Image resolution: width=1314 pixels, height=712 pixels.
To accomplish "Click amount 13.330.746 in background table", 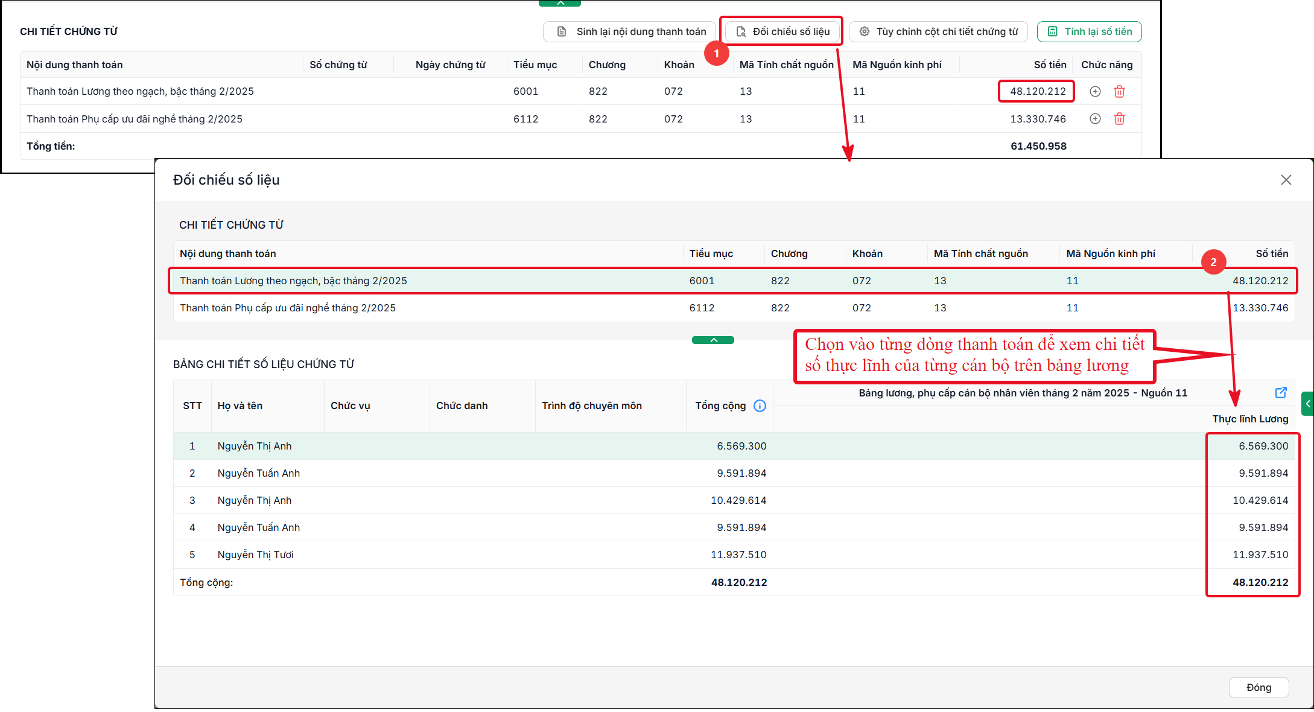I will (1038, 119).
